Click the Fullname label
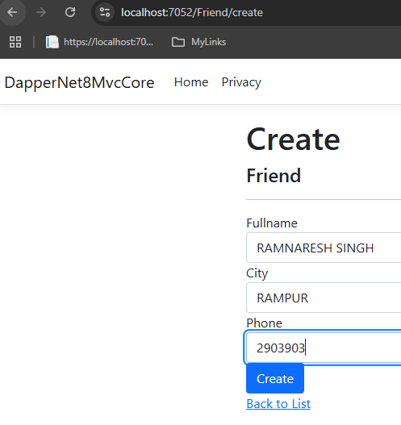This screenshot has width=401, height=425. tap(272, 223)
